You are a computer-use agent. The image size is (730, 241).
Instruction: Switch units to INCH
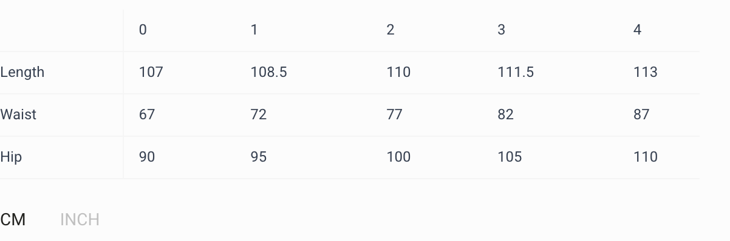(80, 219)
